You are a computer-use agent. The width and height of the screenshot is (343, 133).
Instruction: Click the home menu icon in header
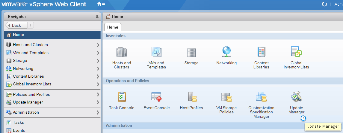coord(101,4)
